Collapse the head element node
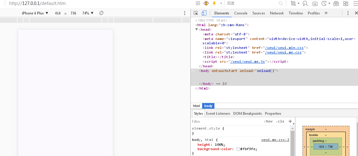This screenshot has height=156, width=358. pyautogui.click(x=197, y=30)
